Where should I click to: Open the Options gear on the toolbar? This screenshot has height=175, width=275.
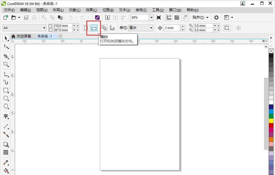point(216,17)
